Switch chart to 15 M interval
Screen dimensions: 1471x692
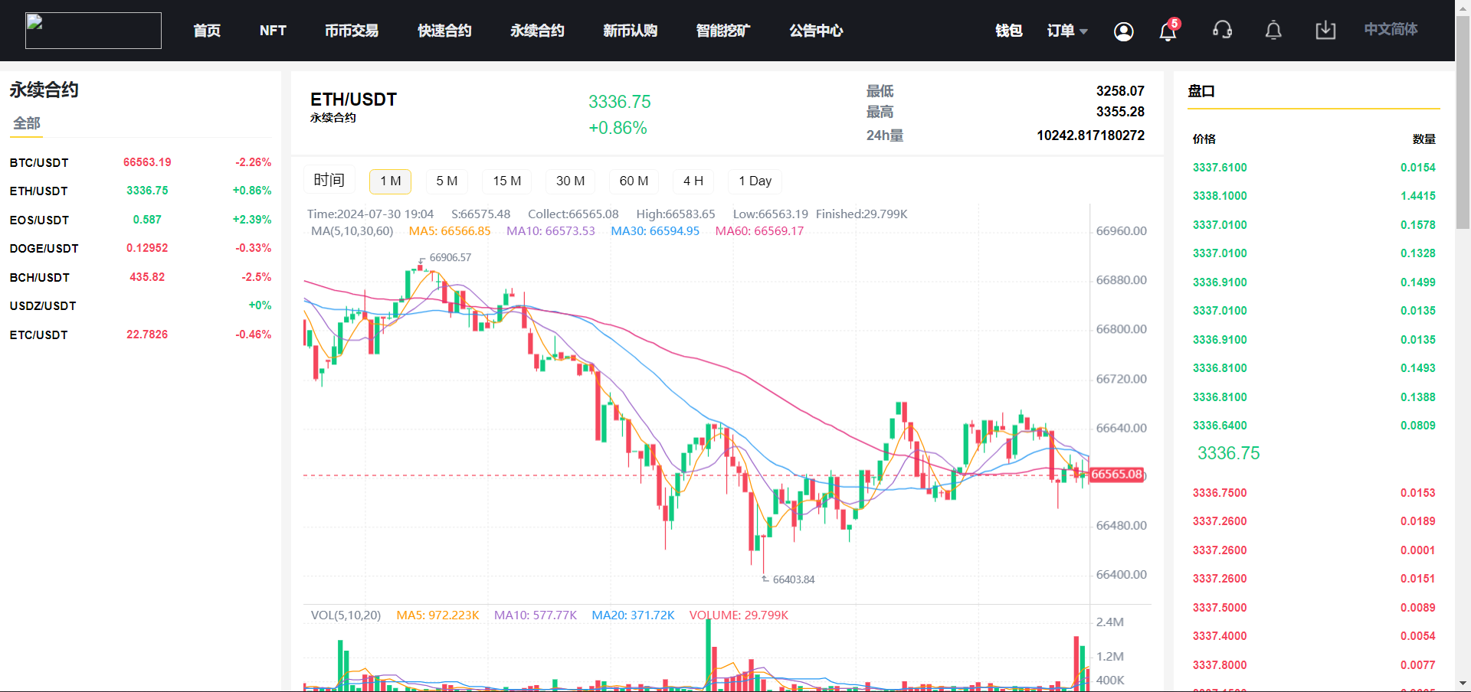(x=506, y=181)
